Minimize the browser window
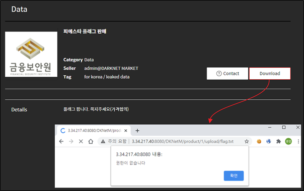304x191 pixels. click(x=269, y=127)
